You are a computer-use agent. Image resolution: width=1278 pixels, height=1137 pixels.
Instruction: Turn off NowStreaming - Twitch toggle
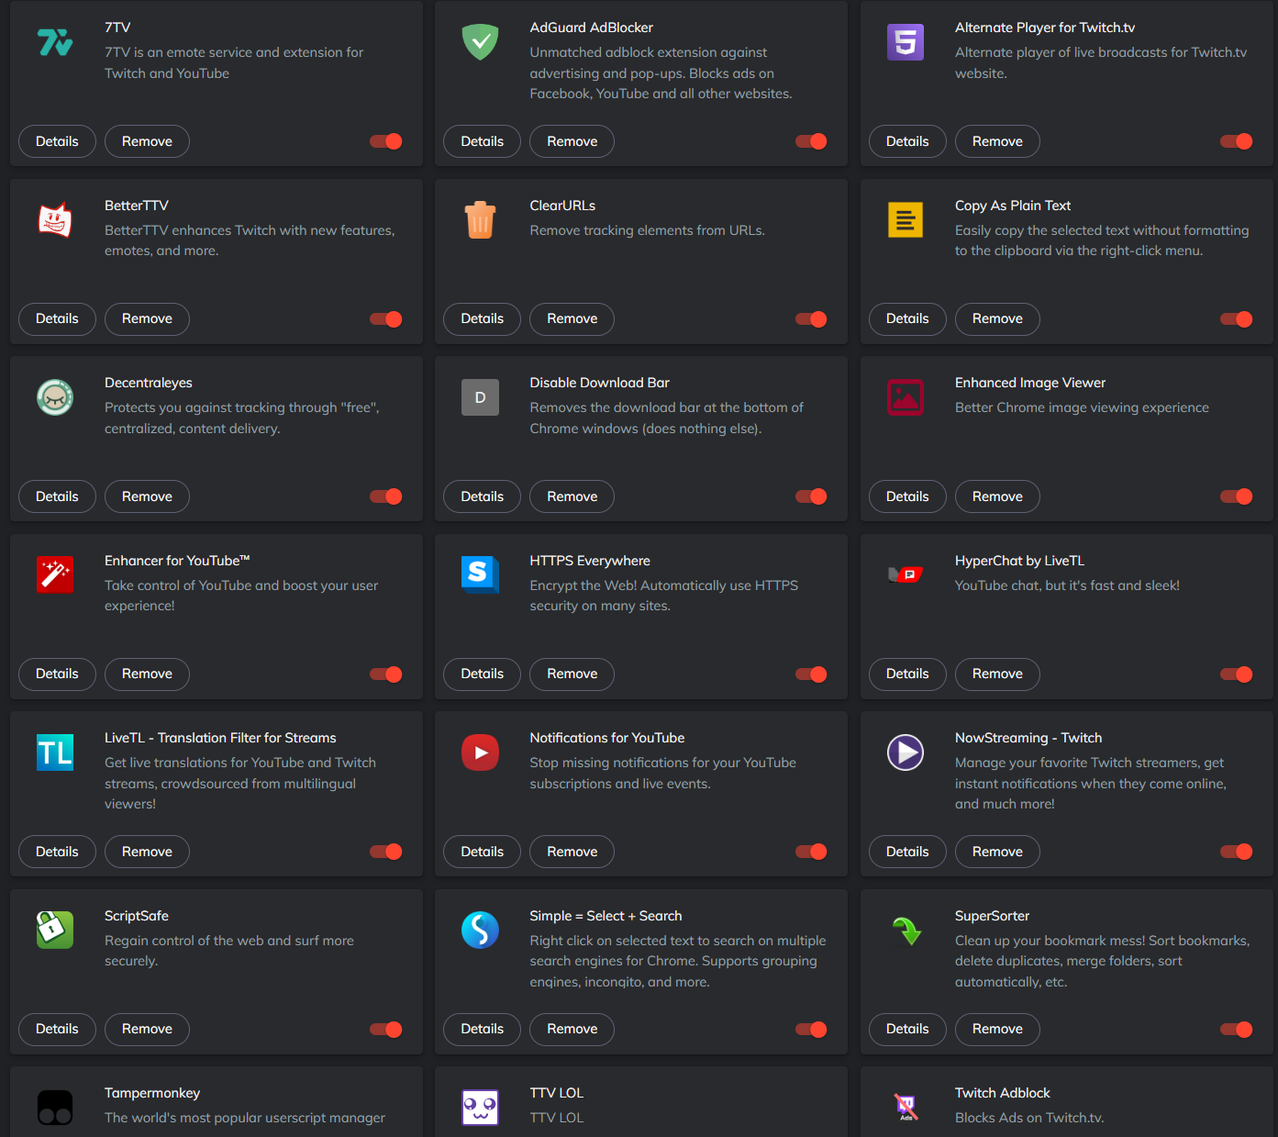click(1237, 852)
